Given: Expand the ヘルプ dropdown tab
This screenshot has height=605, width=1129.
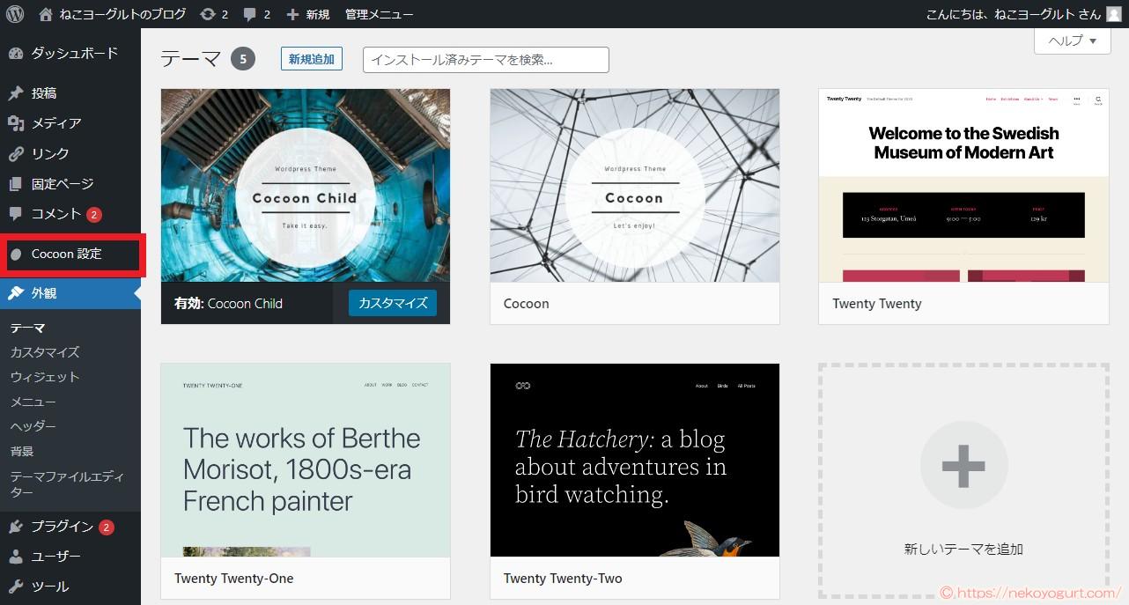Looking at the screenshot, I should click(x=1072, y=41).
